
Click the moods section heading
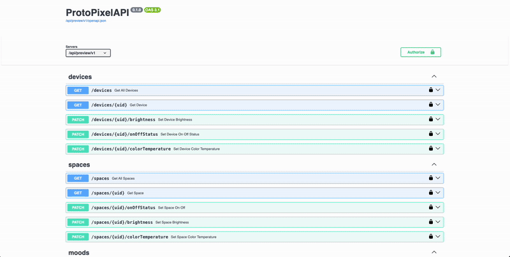(78, 253)
